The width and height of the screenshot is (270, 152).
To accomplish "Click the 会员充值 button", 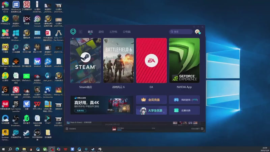I will [x=151, y=100].
